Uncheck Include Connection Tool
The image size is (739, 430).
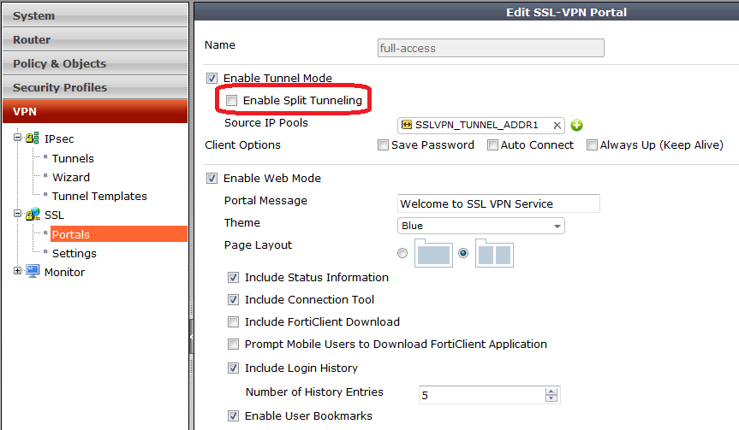tap(233, 300)
